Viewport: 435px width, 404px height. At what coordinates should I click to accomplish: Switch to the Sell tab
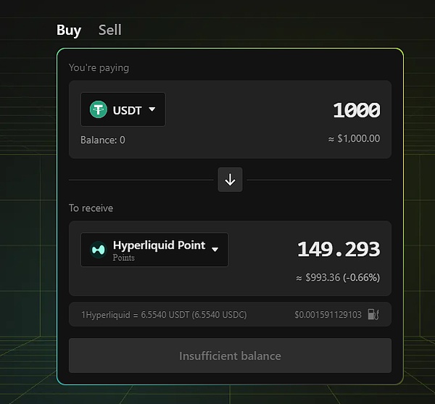(x=110, y=30)
